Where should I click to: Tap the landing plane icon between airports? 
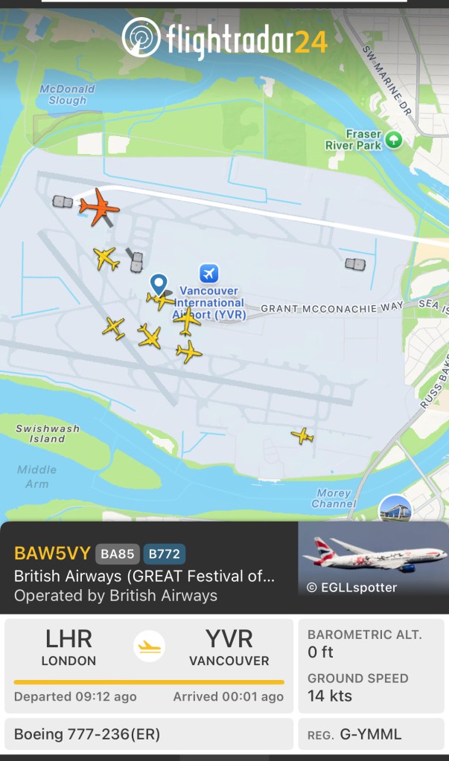point(149,646)
